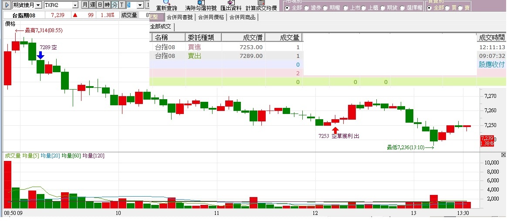
Task: Click the 均量[20] indicator label
Action: point(51,156)
